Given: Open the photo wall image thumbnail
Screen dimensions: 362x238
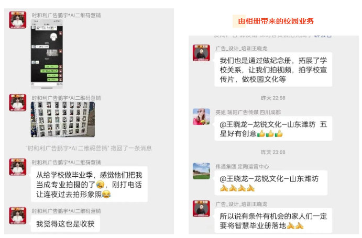Looking at the screenshot, I should [63, 119].
